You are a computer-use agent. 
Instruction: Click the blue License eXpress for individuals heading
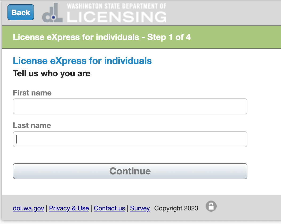coord(82,61)
